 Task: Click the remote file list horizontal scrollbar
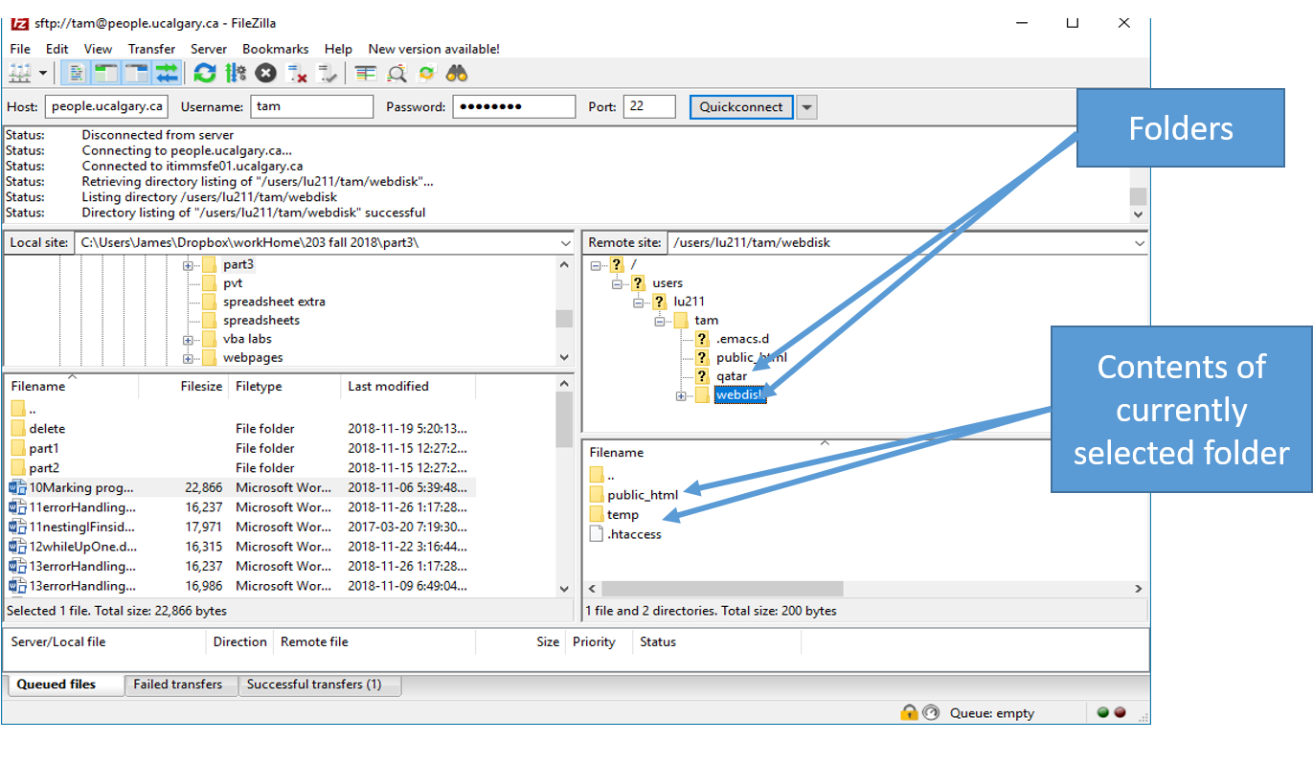tap(722, 589)
